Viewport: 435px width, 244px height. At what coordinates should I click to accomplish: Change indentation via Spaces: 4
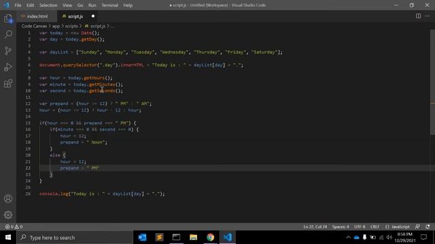341,226
